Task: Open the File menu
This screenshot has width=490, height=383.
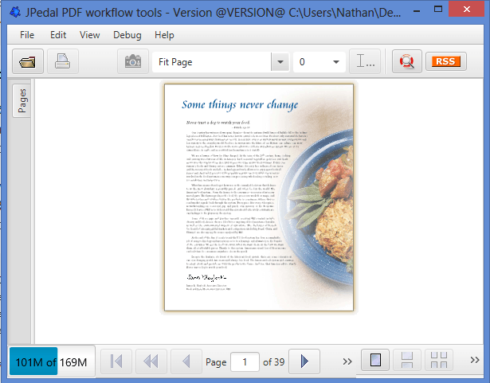Action: 27,35
